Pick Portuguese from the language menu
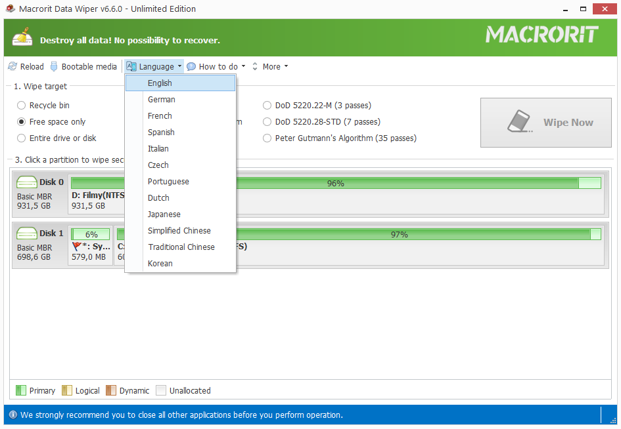 click(181, 182)
